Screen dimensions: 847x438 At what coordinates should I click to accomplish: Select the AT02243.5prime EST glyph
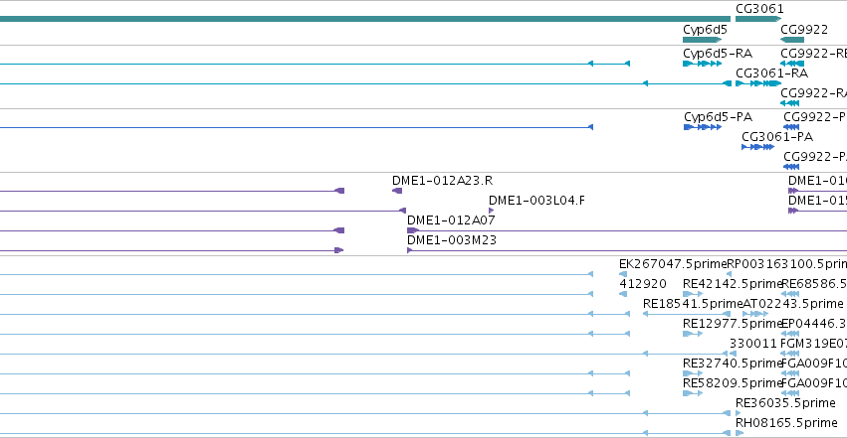point(755,314)
